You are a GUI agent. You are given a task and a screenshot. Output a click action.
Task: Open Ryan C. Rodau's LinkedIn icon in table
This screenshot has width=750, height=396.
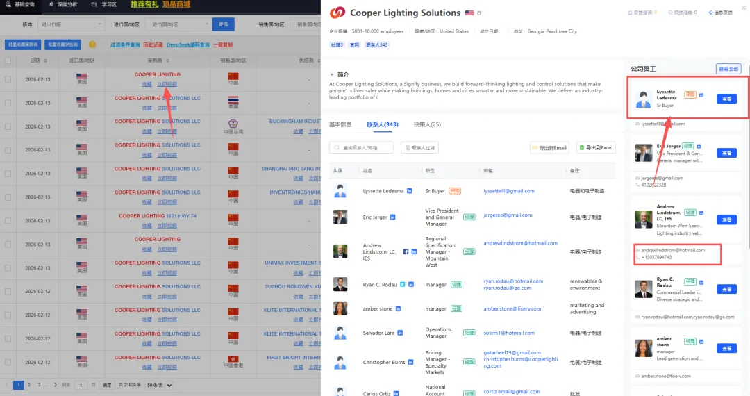click(411, 285)
